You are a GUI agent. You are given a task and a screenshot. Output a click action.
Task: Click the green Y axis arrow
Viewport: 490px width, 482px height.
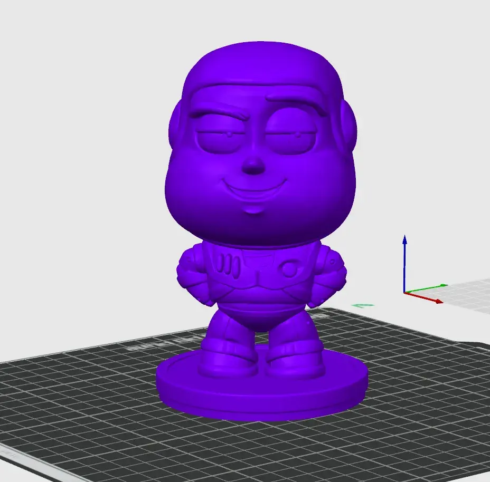(x=426, y=289)
